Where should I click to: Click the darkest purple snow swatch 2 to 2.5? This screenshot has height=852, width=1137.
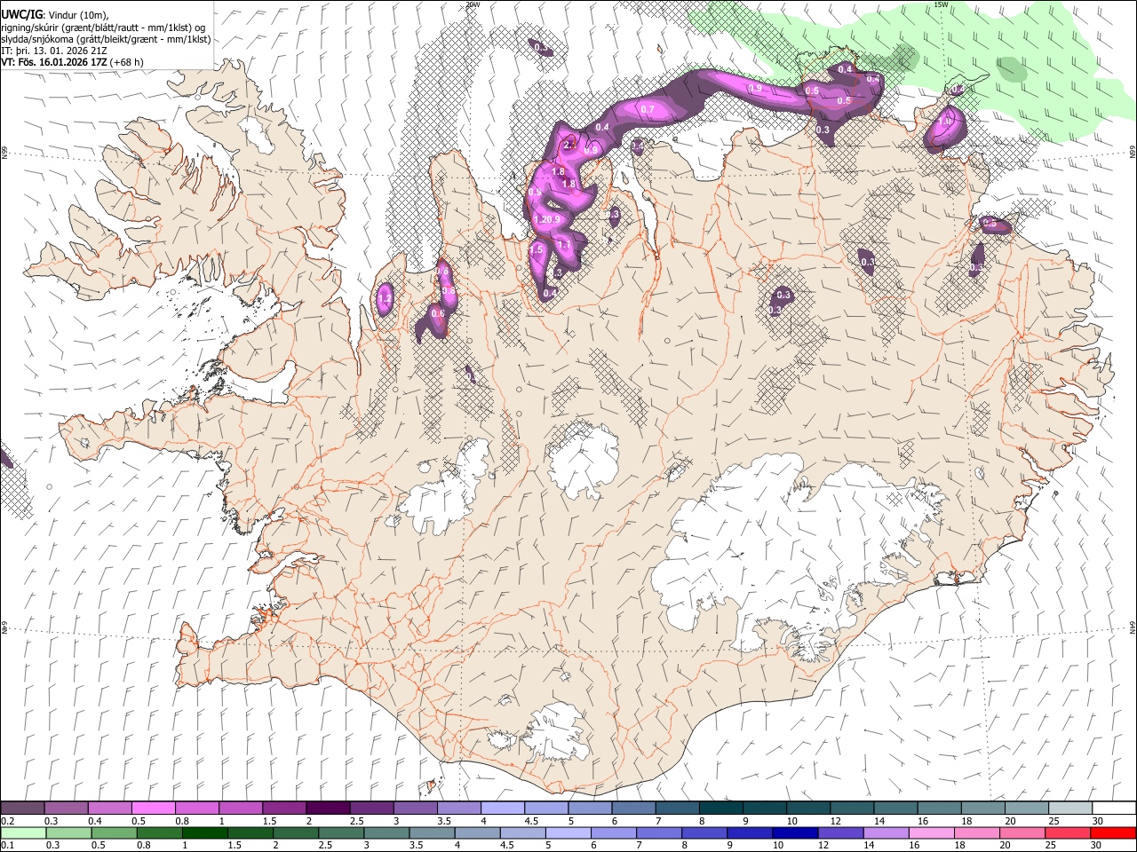(x=327, y=808)
